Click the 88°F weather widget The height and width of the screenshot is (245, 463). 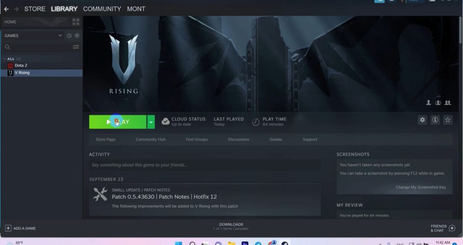[15, 243]
